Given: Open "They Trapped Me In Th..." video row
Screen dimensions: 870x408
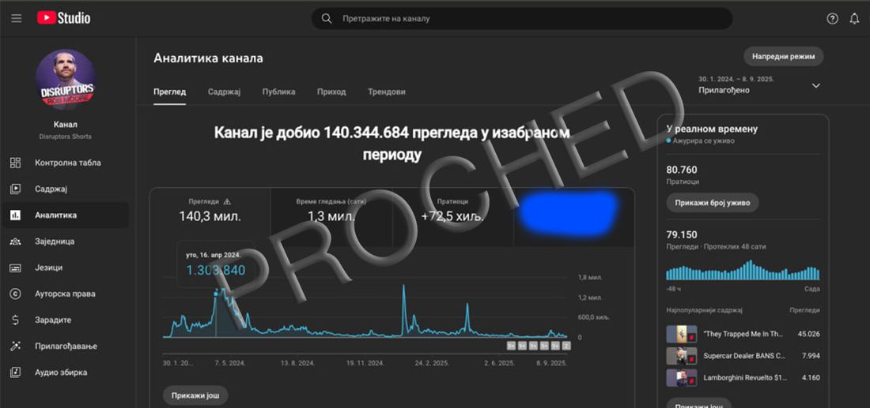Looking at the screenshot, I should [743, 334].
